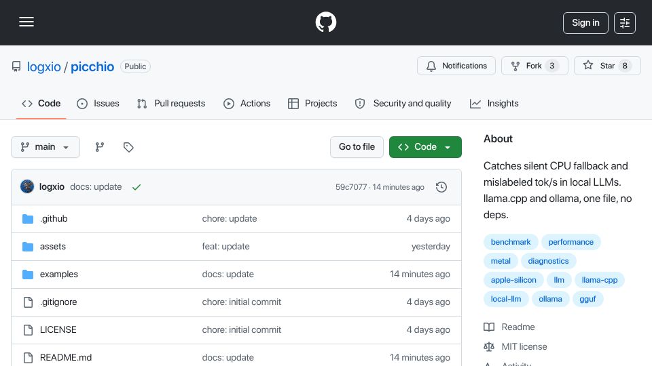Select the gguf topic tag
652x366 pixels.
pyautogui.click(x=587, y=299)
